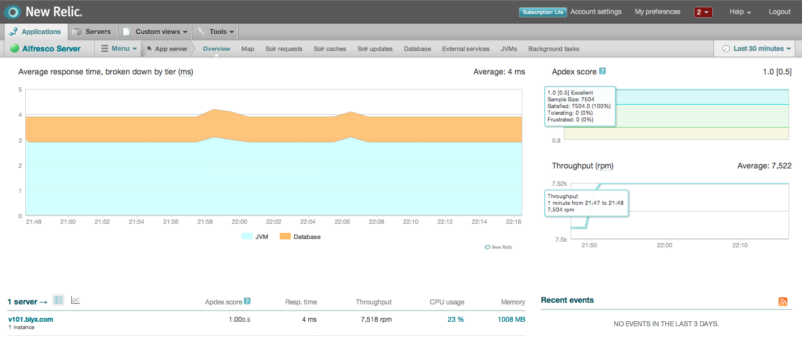Open the Servers tab
Viewport: 802px width, 352px height.
(x=92, y=32)
